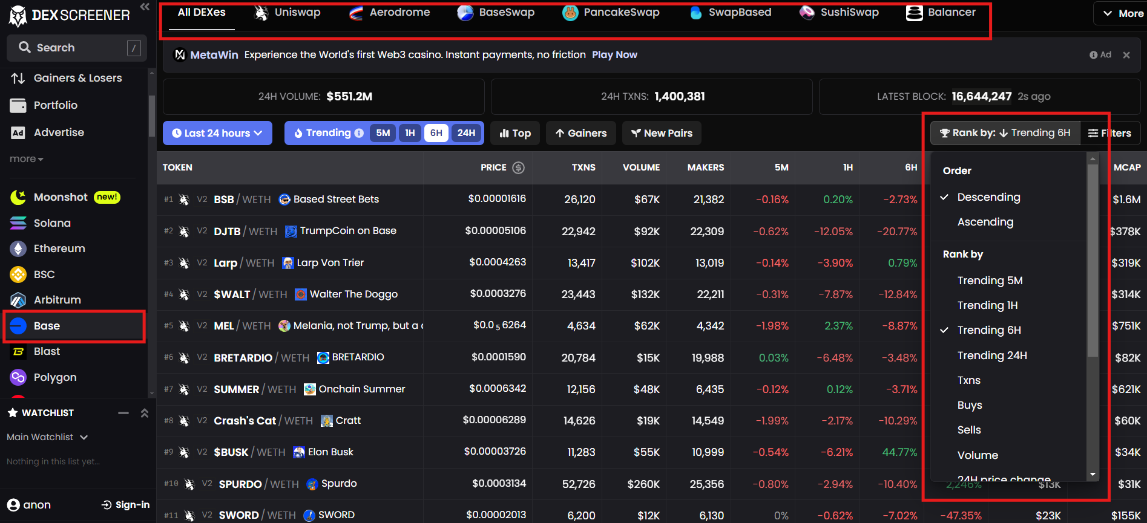Close the MetaWin ad banner
Screen dimensions: 1147x523
point(1126,55)
